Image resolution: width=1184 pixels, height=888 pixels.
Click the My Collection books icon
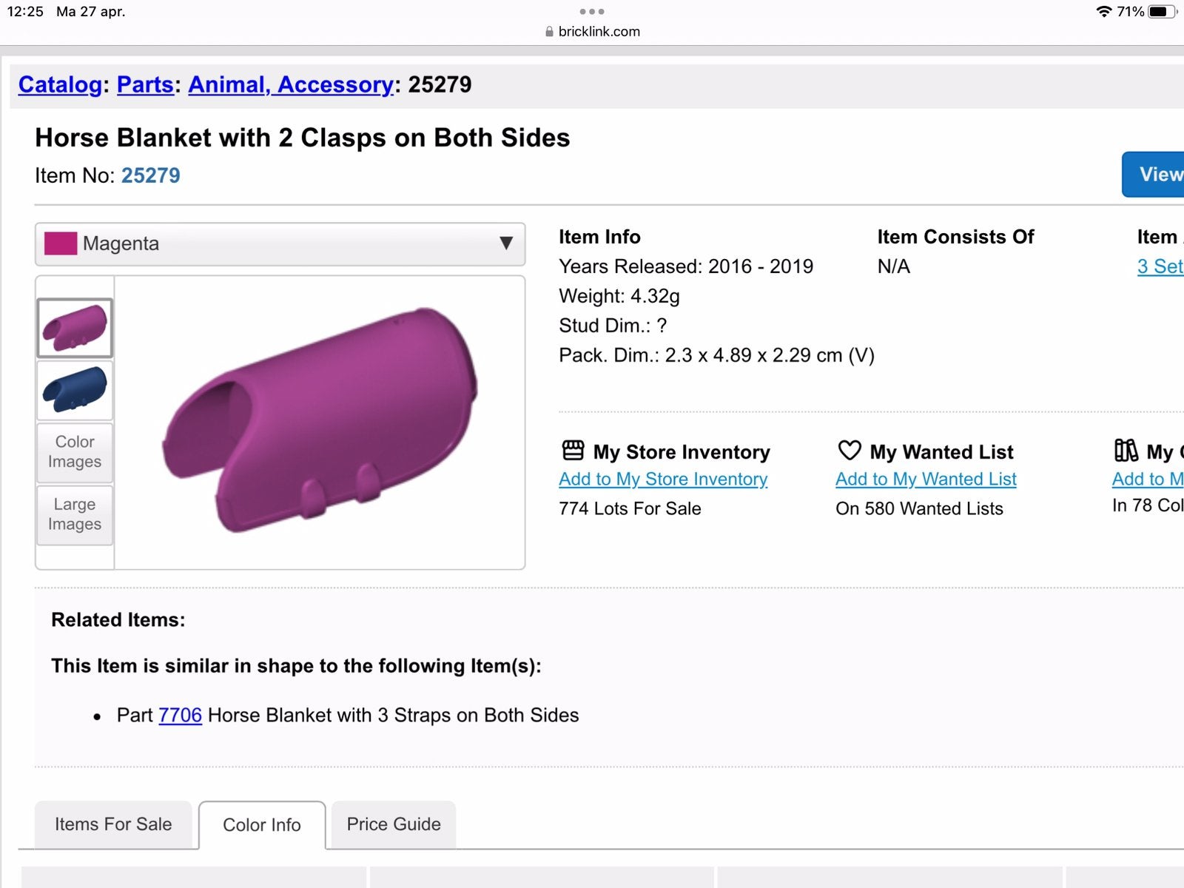(x=1126, y=451)
